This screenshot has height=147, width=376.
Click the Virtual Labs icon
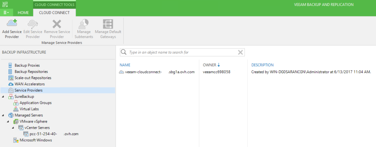tap(16, 109)
